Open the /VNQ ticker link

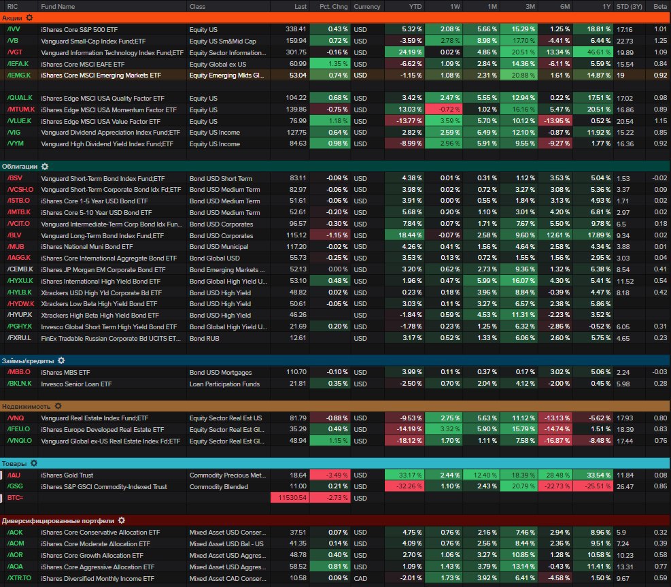click(x=16, y=418)
